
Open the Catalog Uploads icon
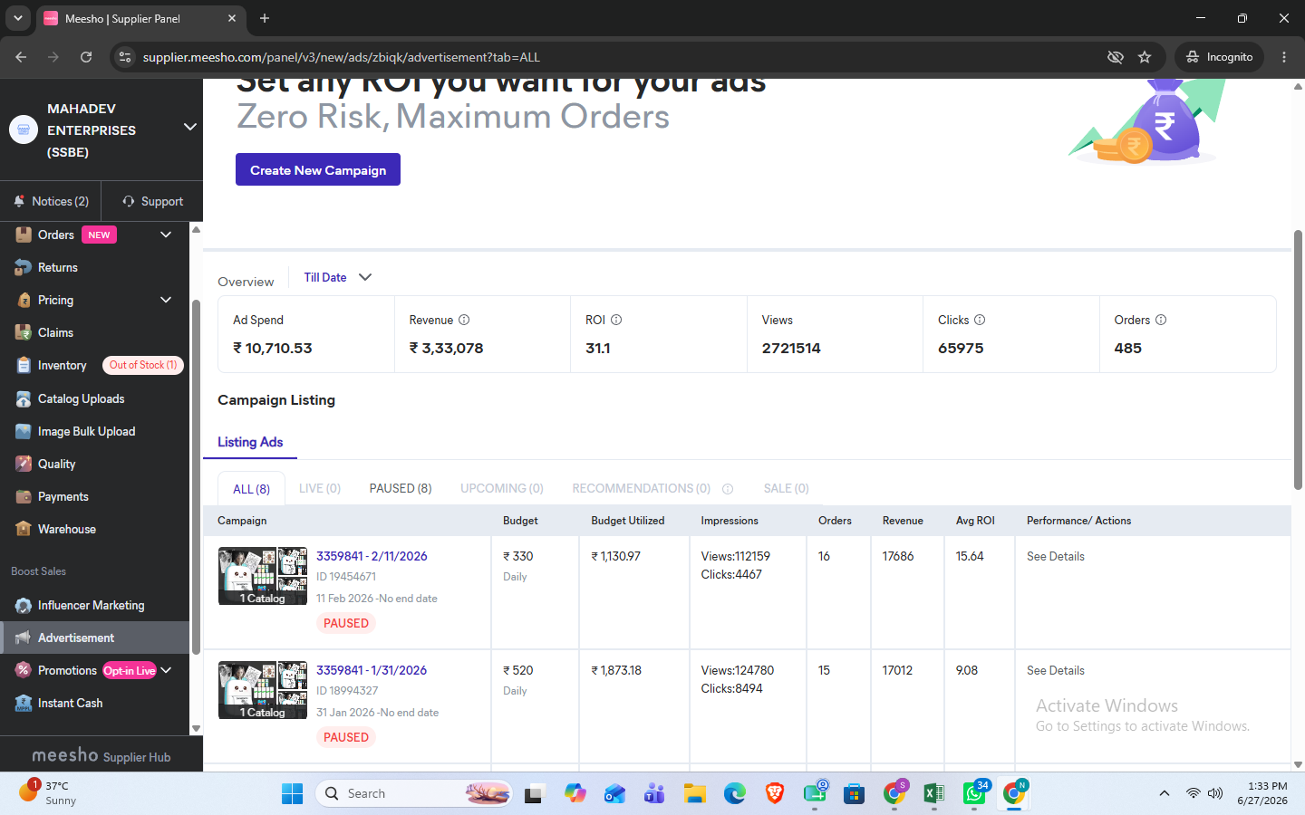coord(24,398)
